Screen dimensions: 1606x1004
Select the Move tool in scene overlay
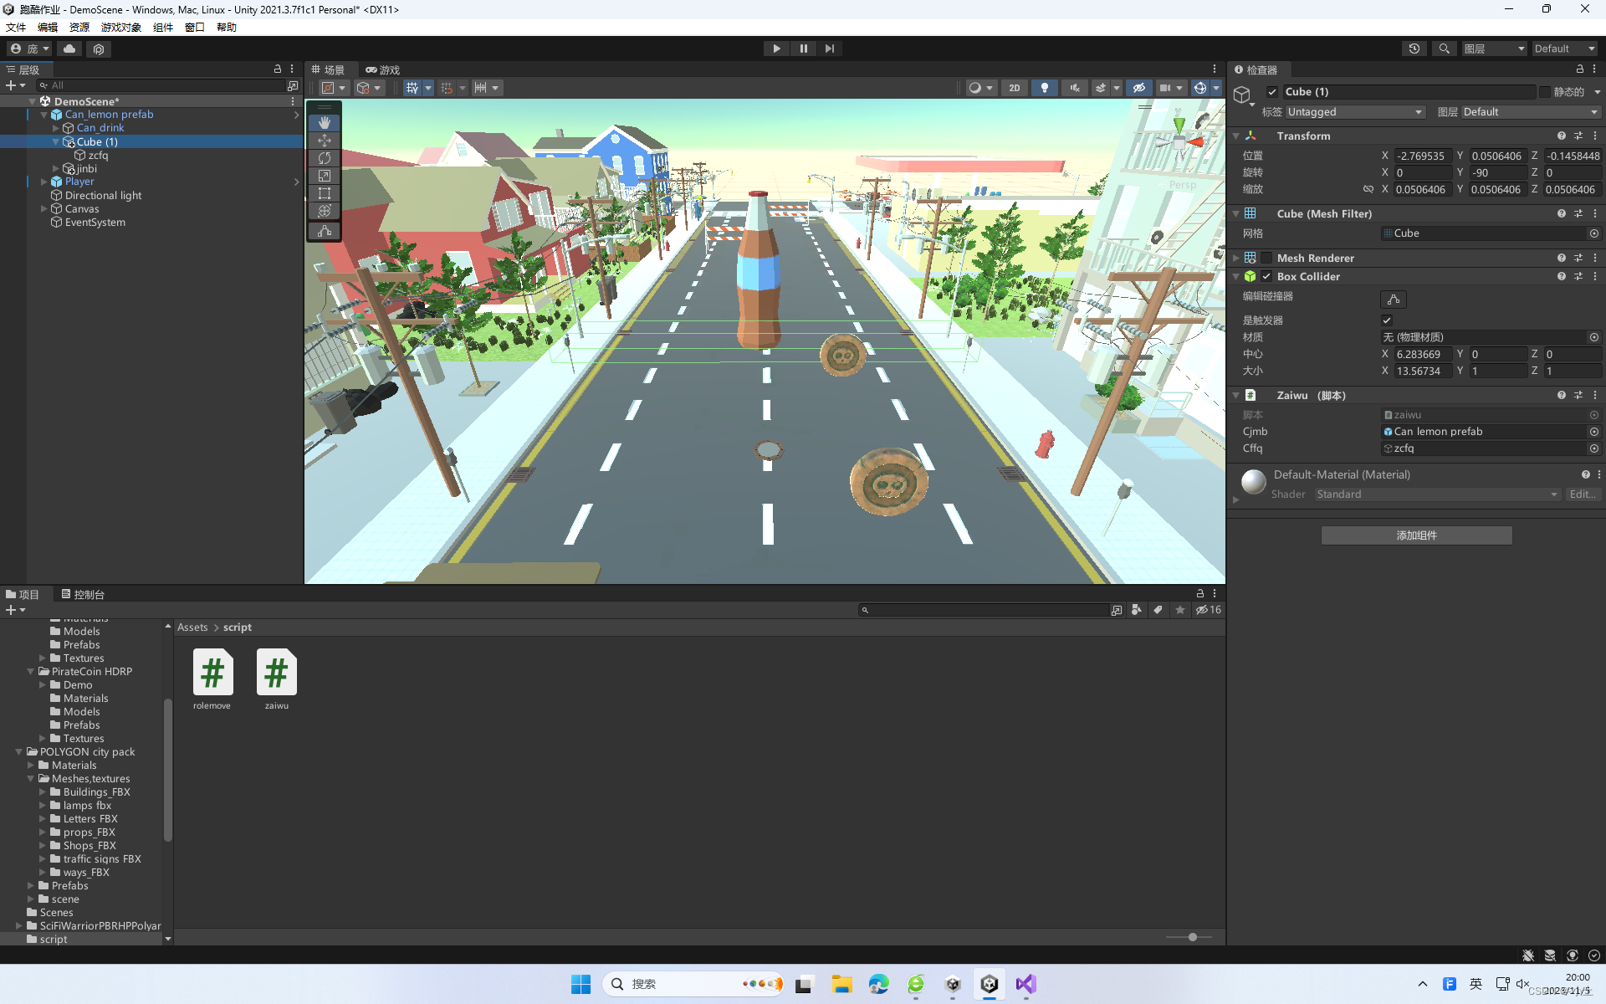pos(325,141)
